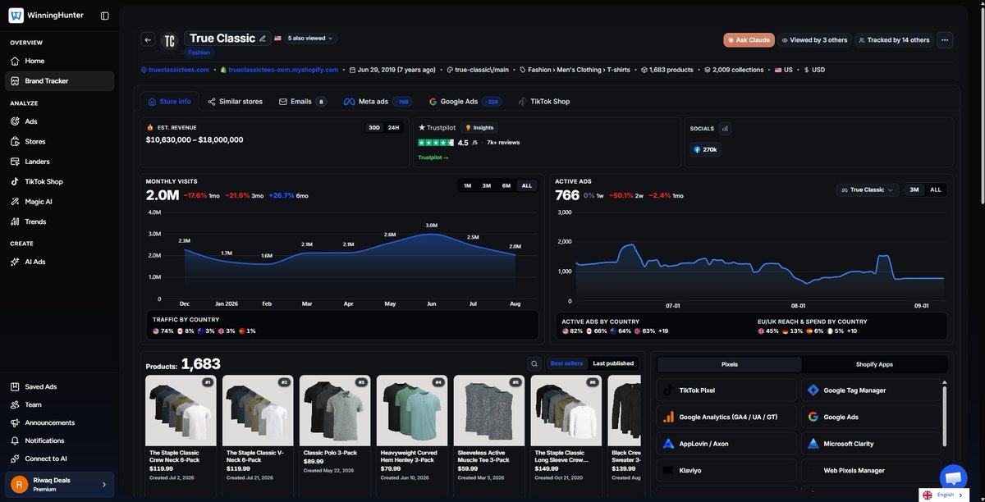Select 24H revenue period
The image size is (985, 502).
pyautogui.click(x=393, y=127)
